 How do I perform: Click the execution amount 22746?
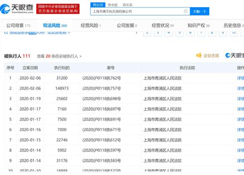point(62,140)
